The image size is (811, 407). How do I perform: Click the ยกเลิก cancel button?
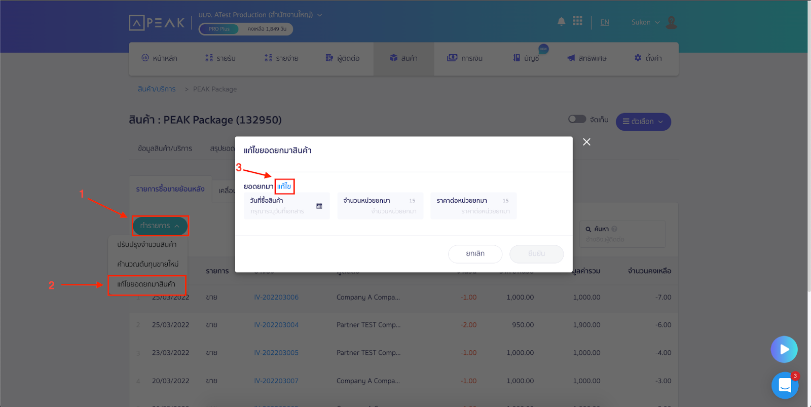pyautogui.click(x=475, y=254)
